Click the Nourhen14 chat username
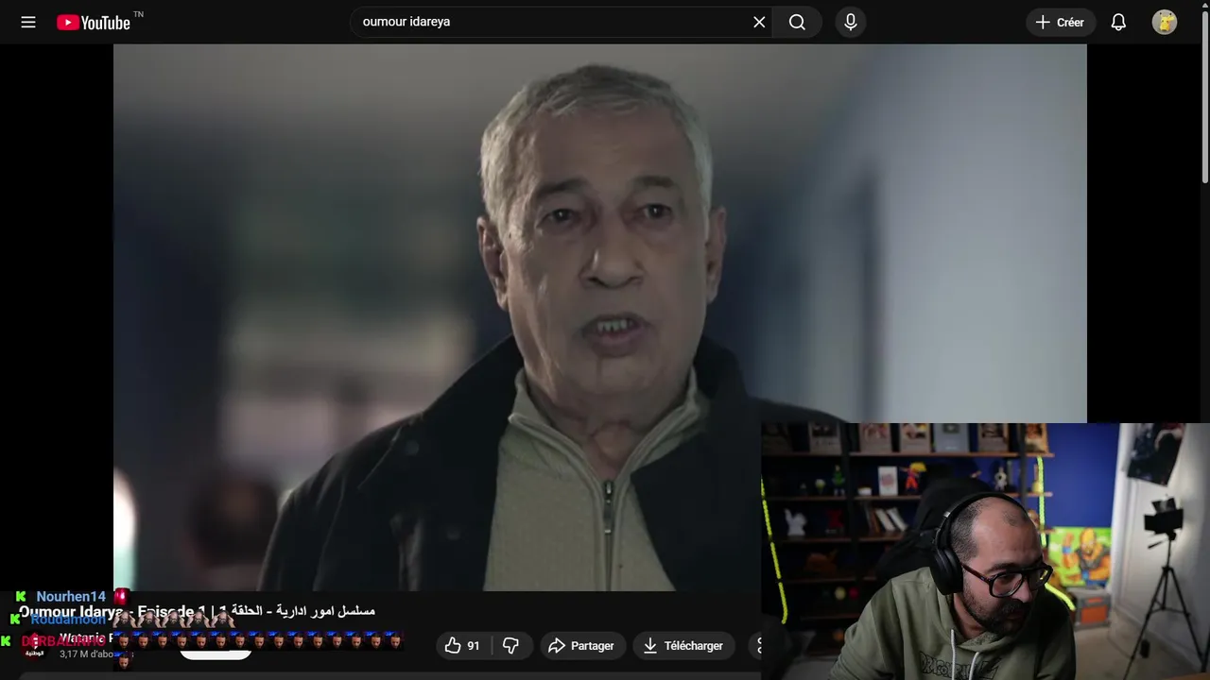This screenshot has height=680, width=1210. tap(71, 597)
